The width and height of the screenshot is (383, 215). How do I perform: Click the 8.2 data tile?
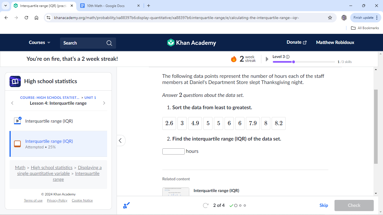(x=279, y=123)
